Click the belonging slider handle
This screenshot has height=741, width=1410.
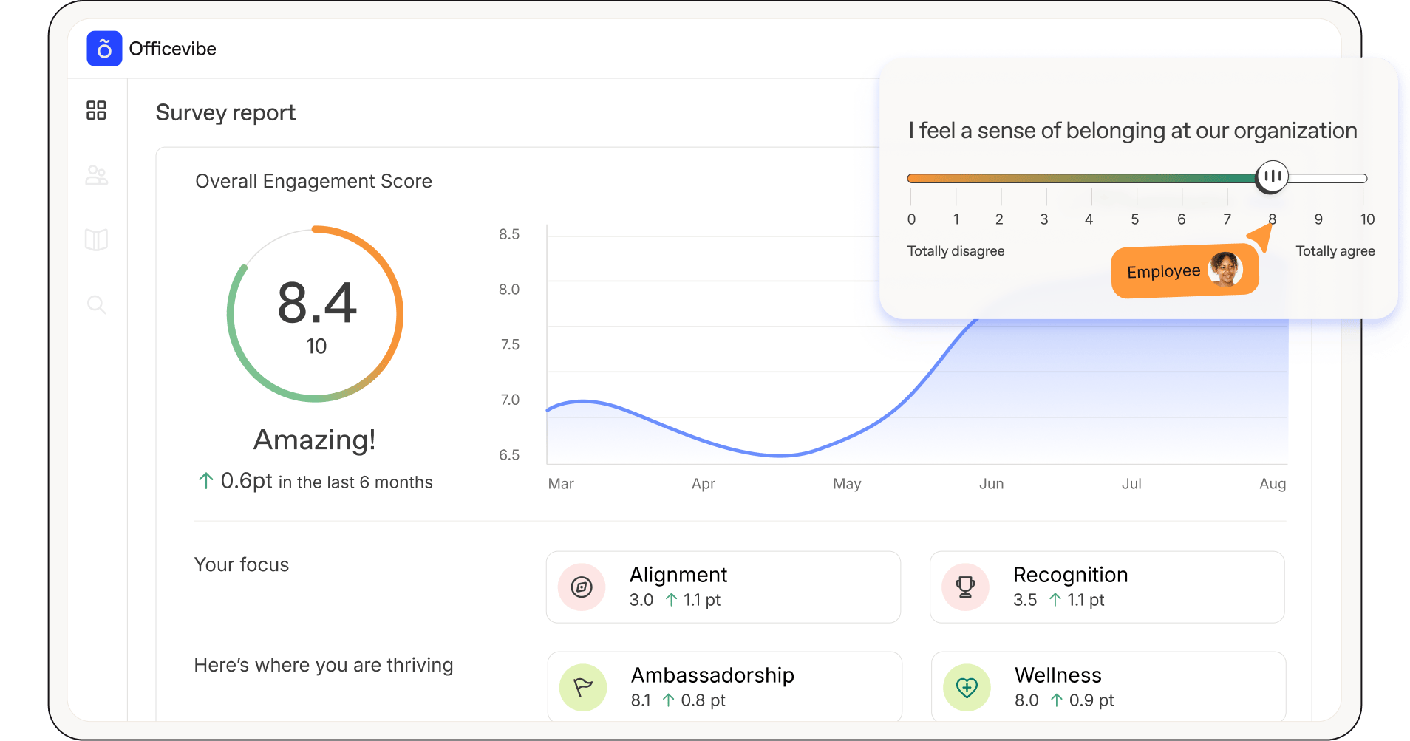pos(1272,177)
